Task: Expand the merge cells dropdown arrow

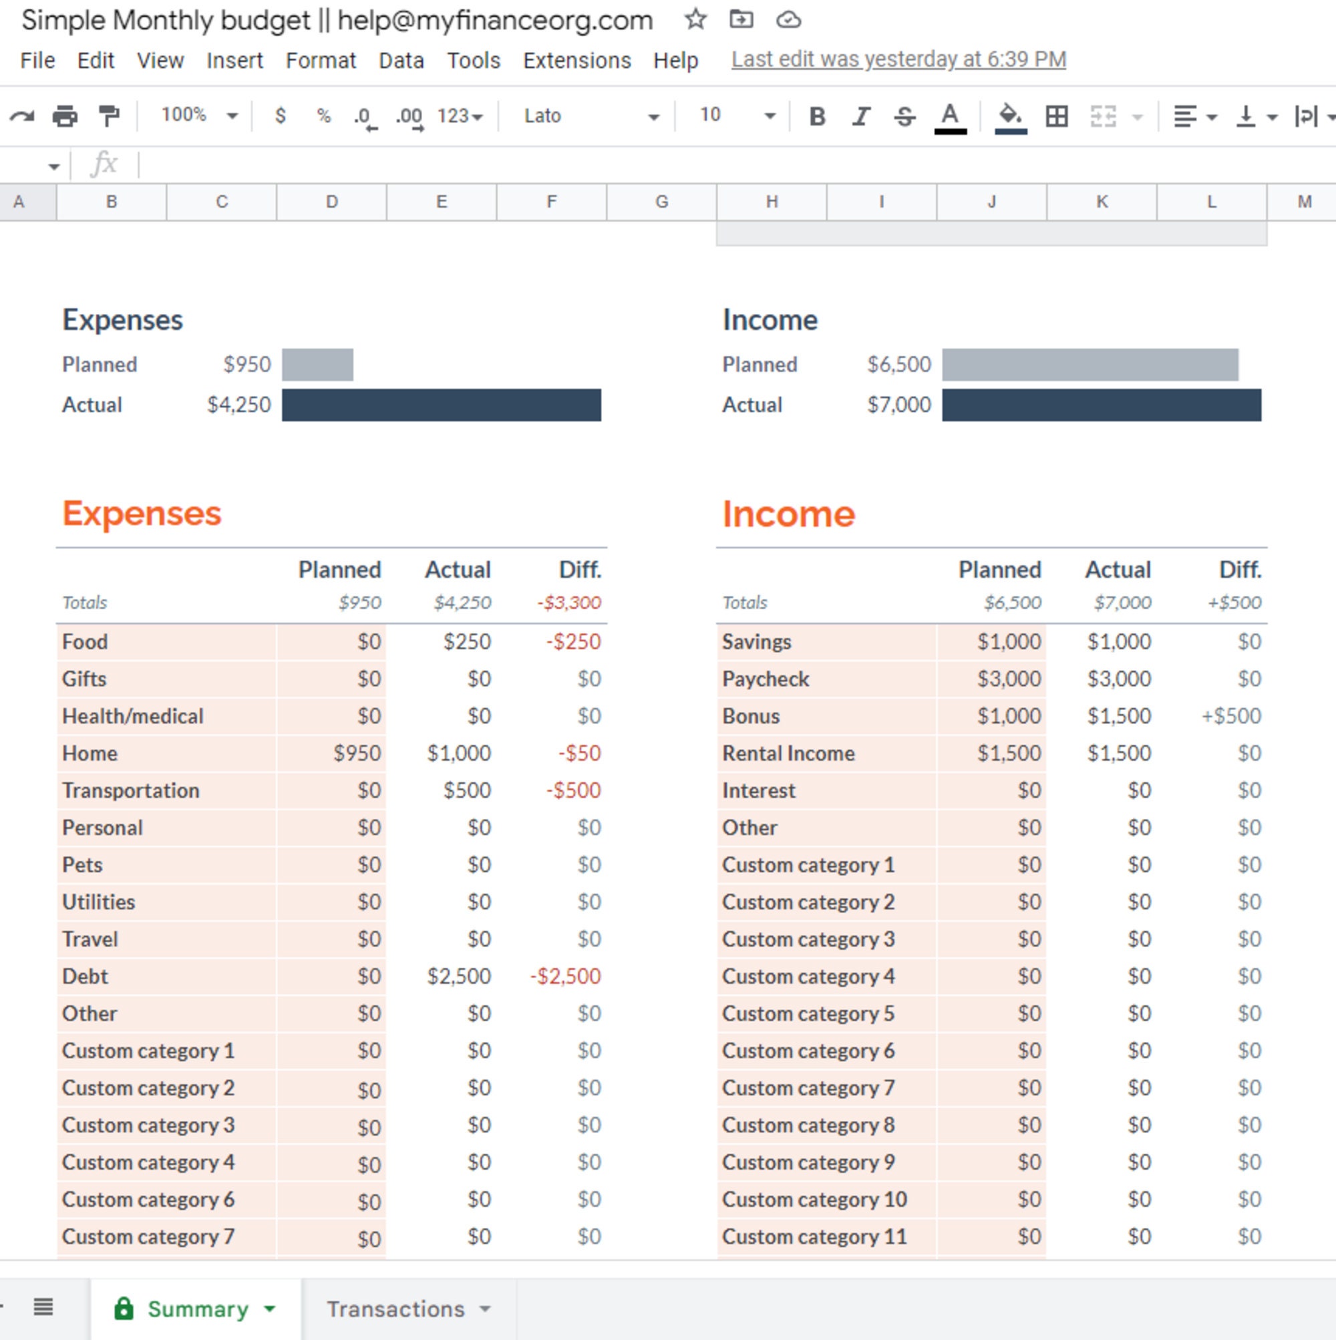Action: click(1138, 116)
